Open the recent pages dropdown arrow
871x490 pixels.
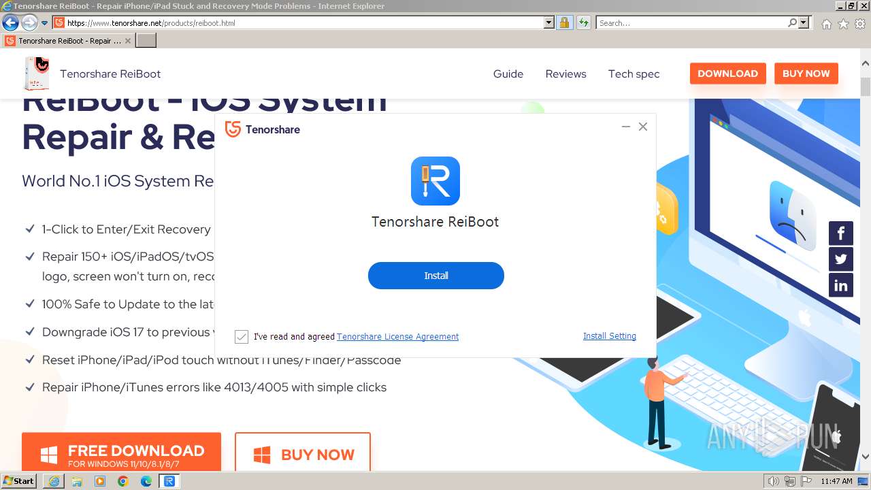[x=45, y=23]
